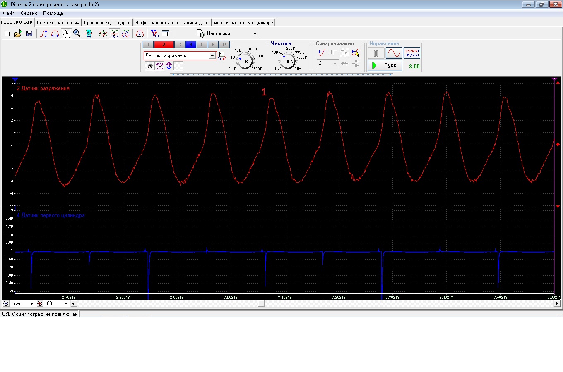Viewport: 563px width, 372px height.
Task: Toggle the stacked separate waveforms view
Action: pyautogui.click(x=114, y=33)
